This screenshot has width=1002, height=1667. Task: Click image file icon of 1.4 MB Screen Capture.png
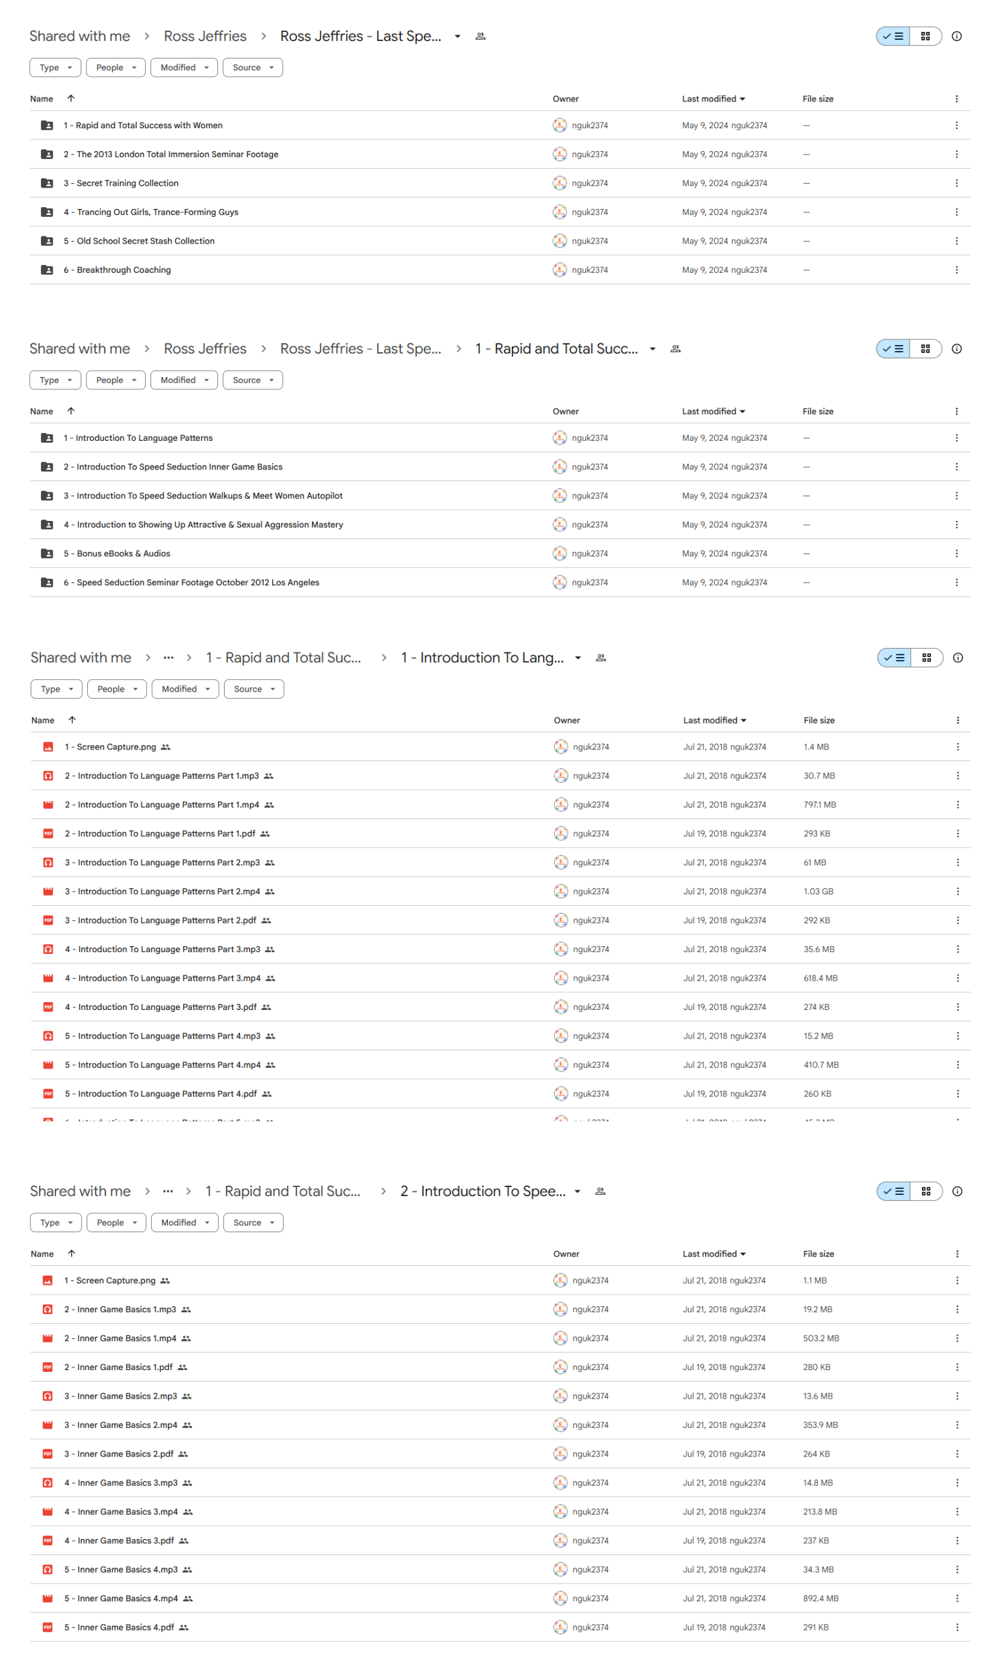[48, 747]
